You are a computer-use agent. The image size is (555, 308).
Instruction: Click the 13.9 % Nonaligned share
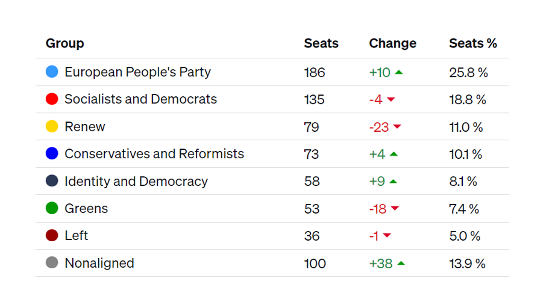coord(467,263)
